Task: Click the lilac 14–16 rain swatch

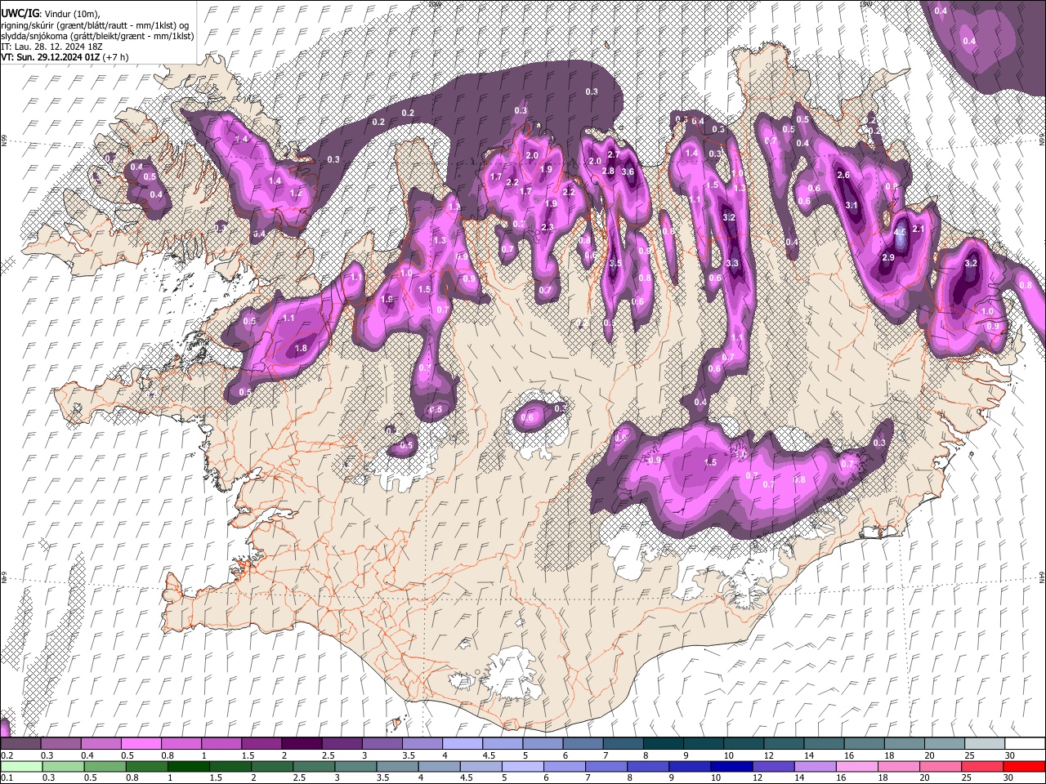Action: (x=815, y=766)
